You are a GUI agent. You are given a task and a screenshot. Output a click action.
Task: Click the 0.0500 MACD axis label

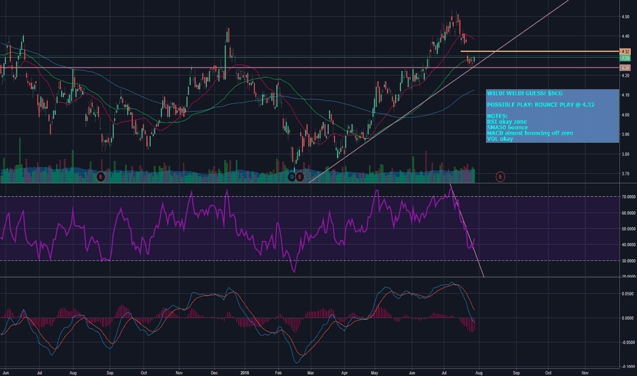point(627,293)
